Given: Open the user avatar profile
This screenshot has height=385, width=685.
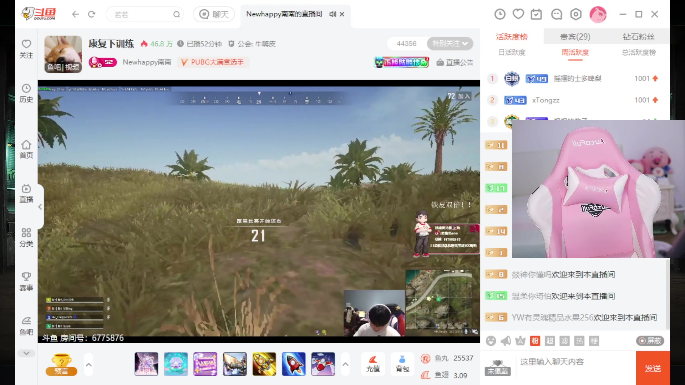Looking at the screenshot, I should coord(598,14).
